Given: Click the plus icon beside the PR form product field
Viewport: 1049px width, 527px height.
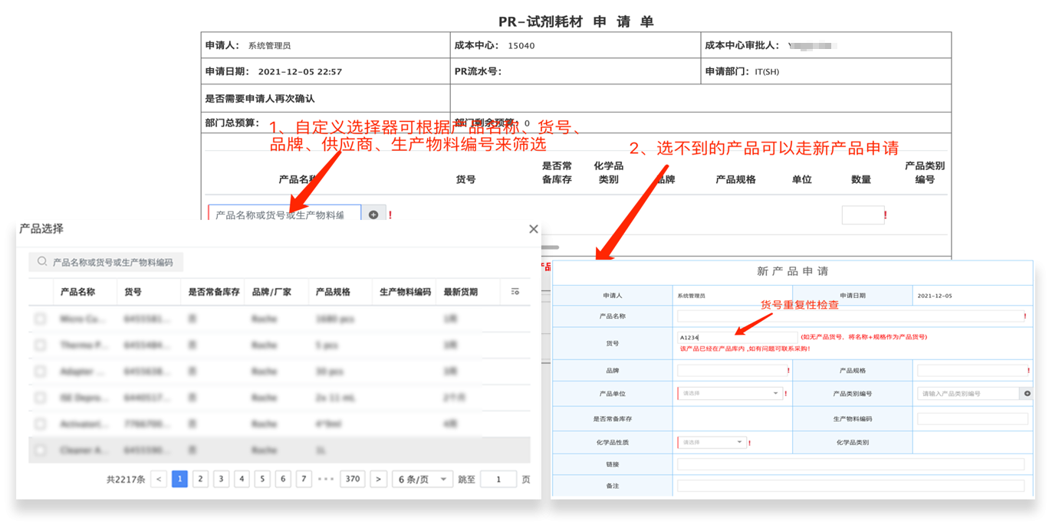Looking at the screenshot, I should click(373, 215).
